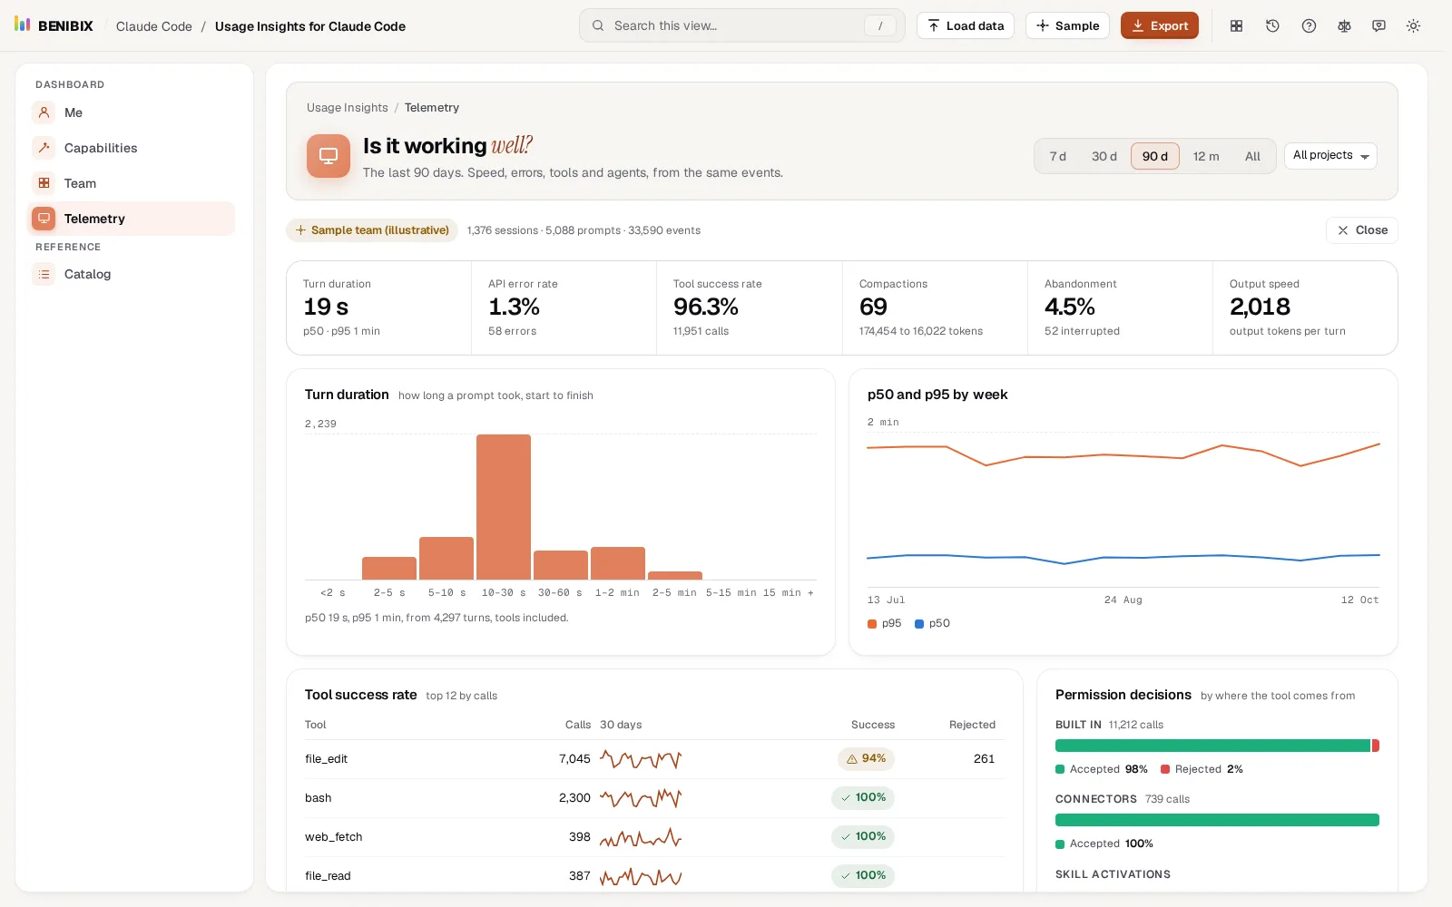
Task: Select the 90 d time range
Action: pos(1155,156)
